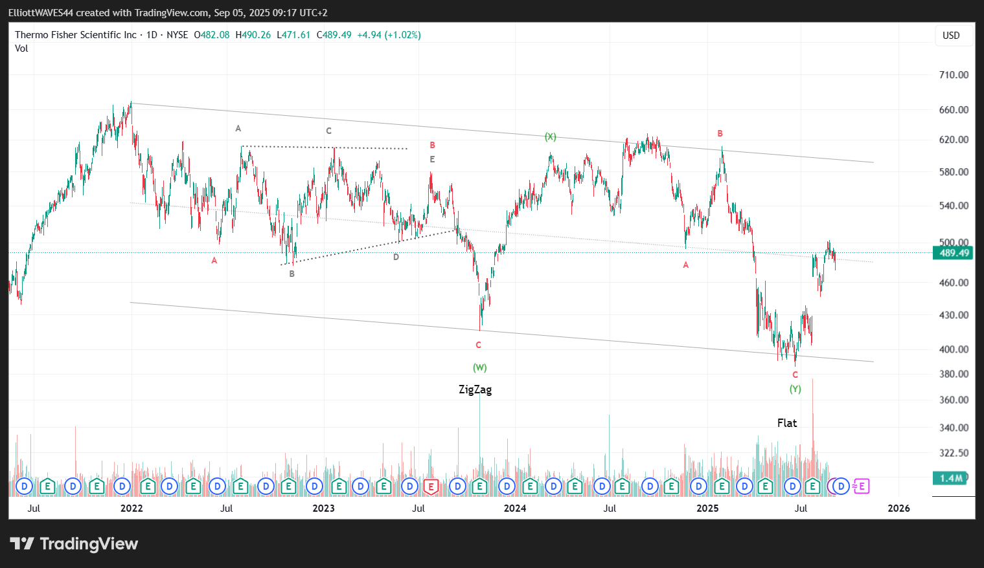Click the pink upcoming earnings marker
Screen dimensions: 984x568
[861, 486]
